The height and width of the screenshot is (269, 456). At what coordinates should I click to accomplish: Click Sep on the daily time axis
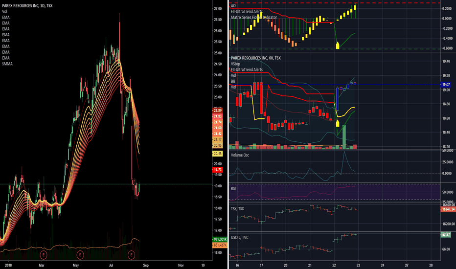pos(146,265)
